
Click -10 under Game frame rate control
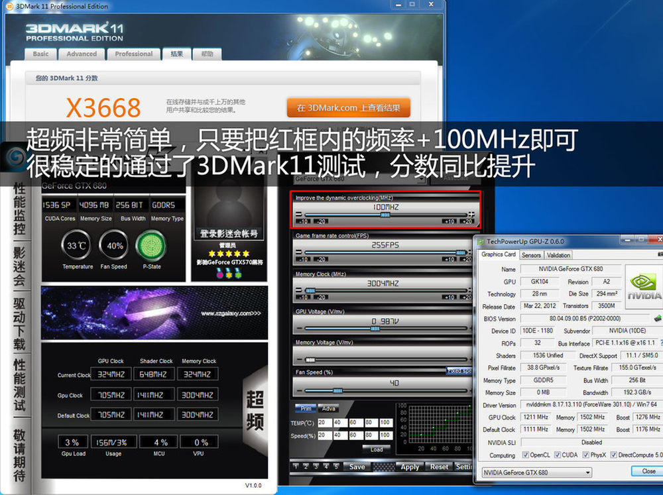(x=304, y=260)
